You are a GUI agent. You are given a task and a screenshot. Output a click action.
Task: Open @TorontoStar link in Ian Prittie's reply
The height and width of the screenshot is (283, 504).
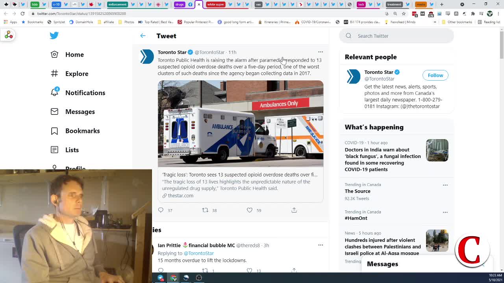199,253
